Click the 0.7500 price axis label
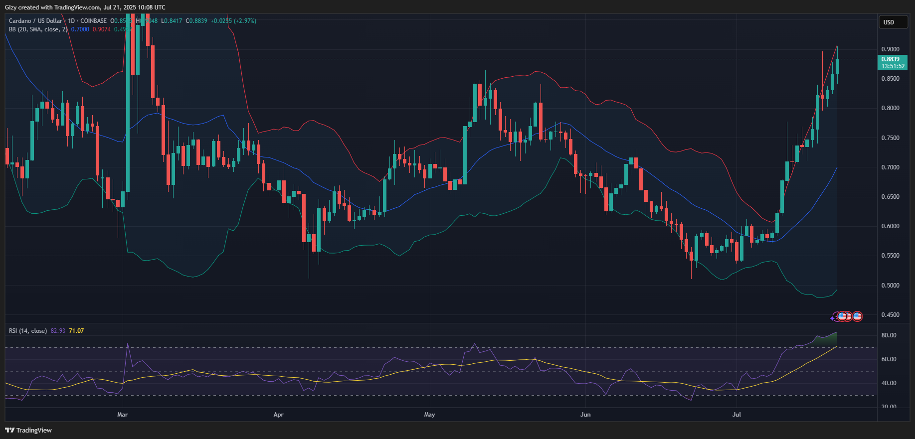 [891, 138]
